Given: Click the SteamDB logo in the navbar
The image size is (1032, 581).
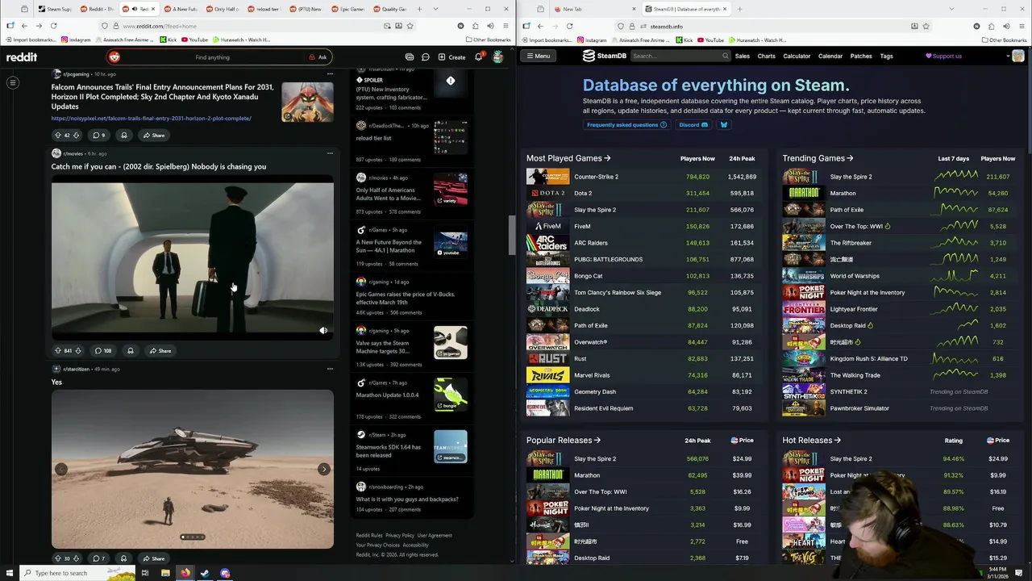Looking at the screenshot, I should pos(605,56).
